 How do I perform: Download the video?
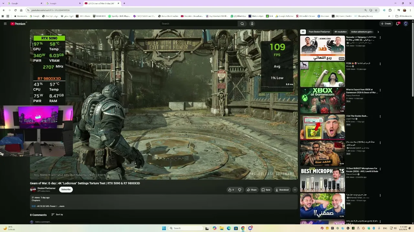coord(282,190)
